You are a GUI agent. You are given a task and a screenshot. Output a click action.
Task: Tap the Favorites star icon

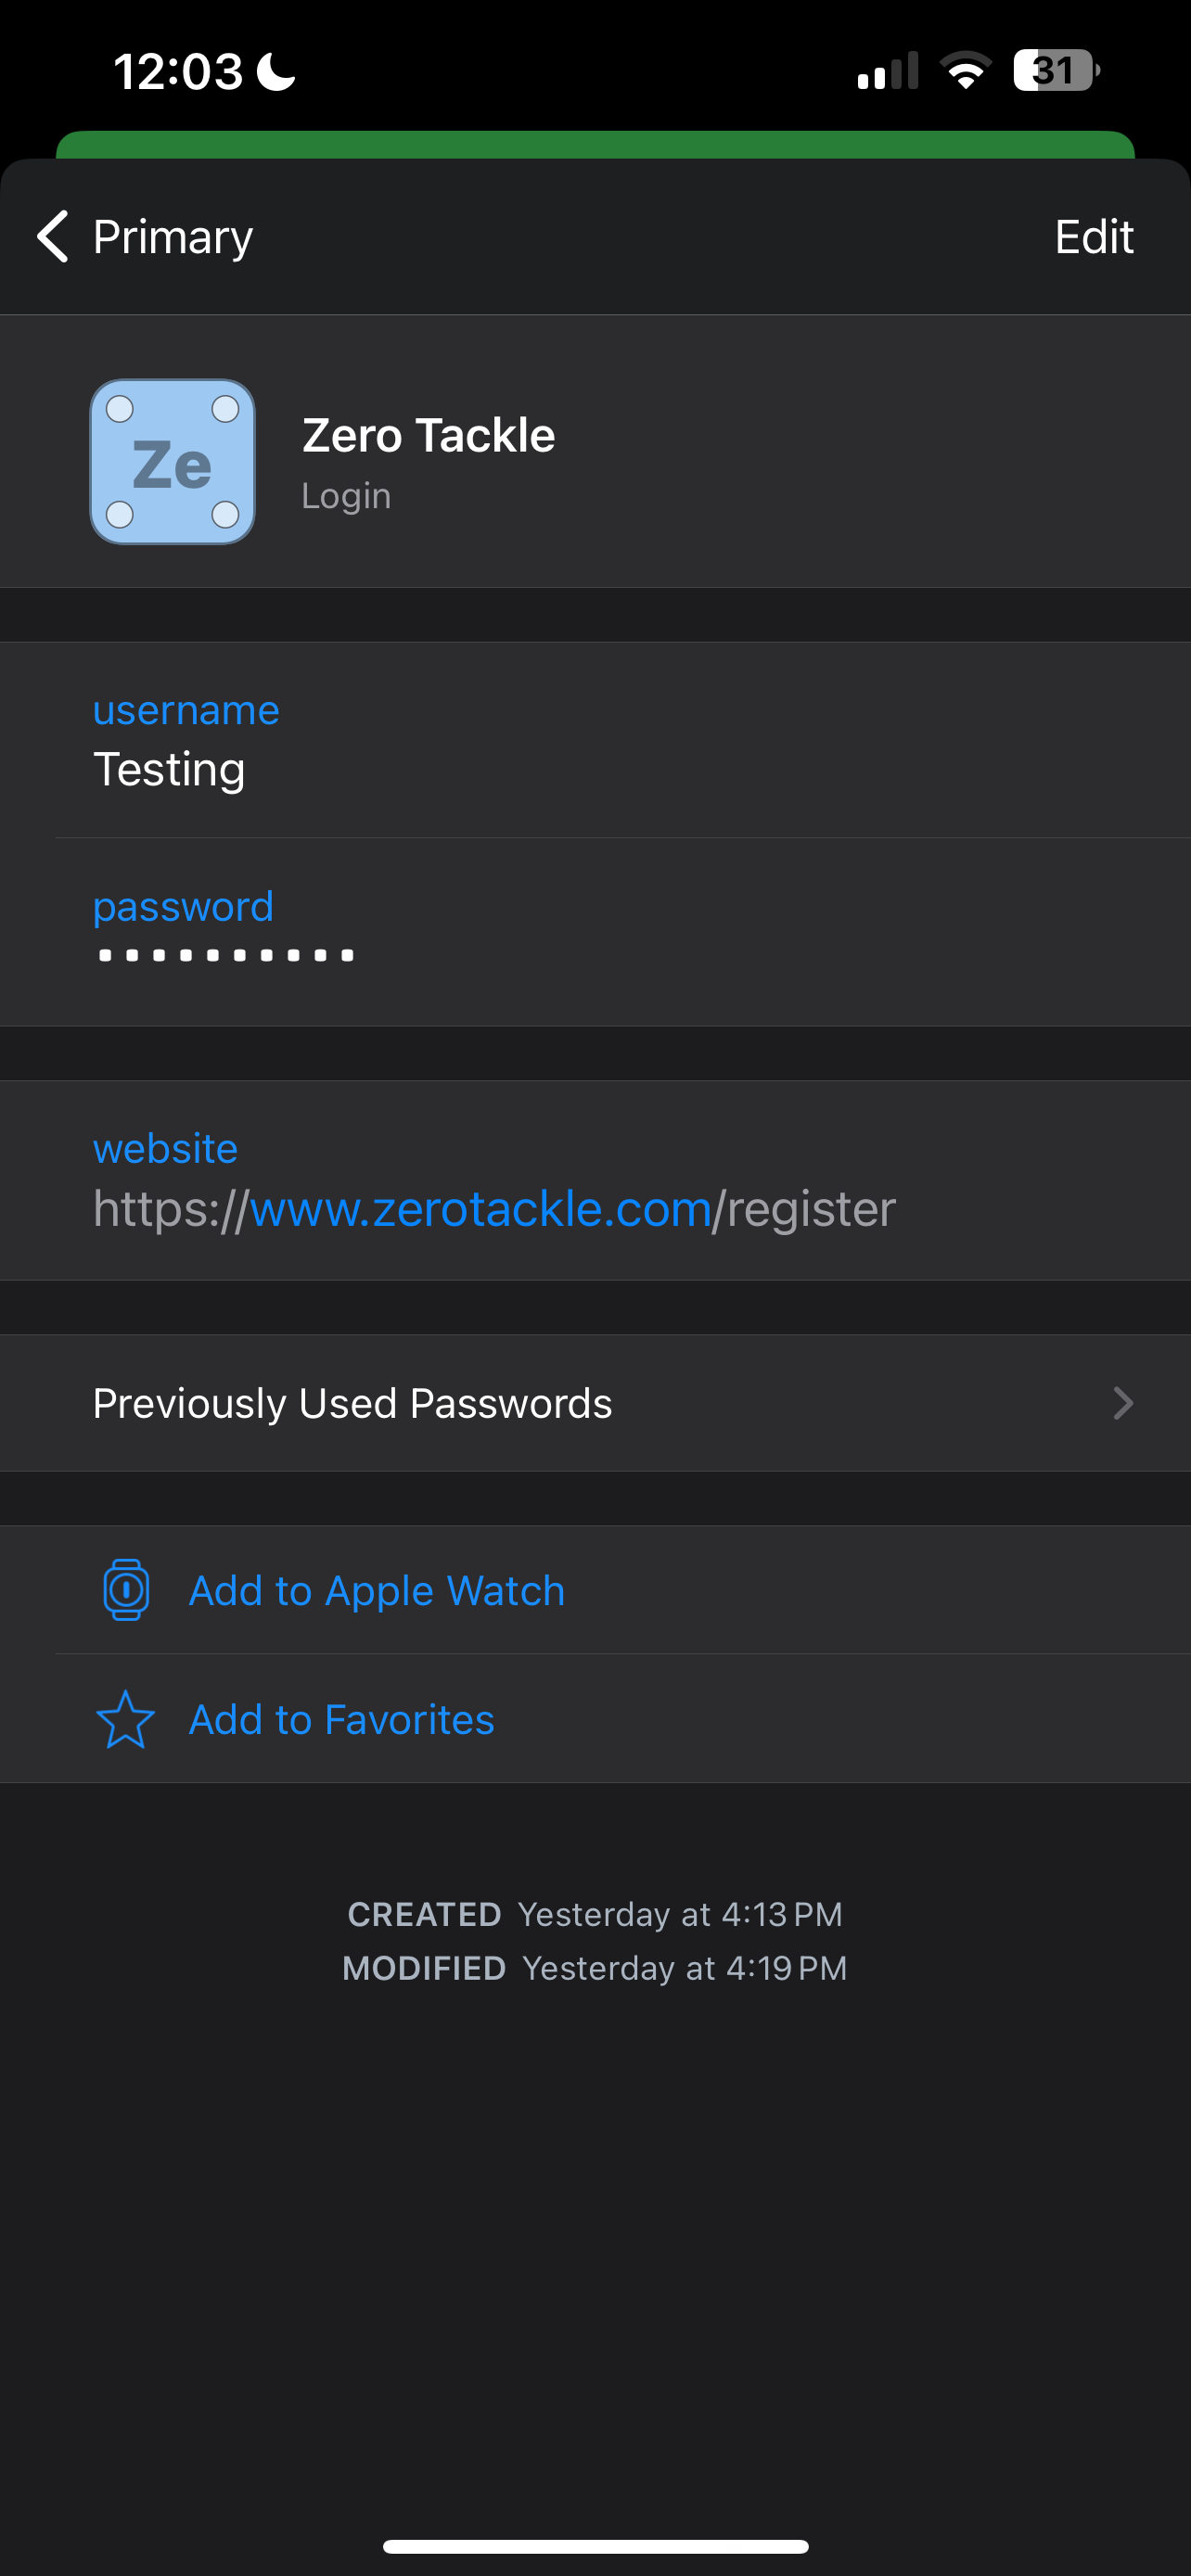[x=125, y=1720]
